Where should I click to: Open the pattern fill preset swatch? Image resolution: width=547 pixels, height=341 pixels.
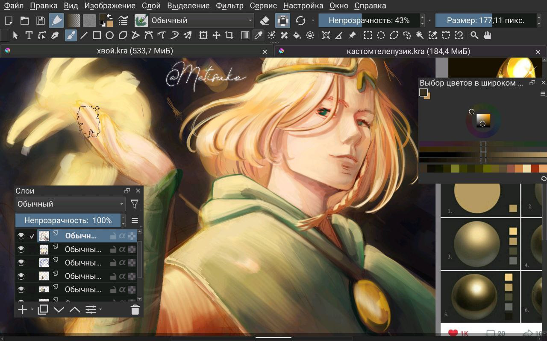(89, 20)
